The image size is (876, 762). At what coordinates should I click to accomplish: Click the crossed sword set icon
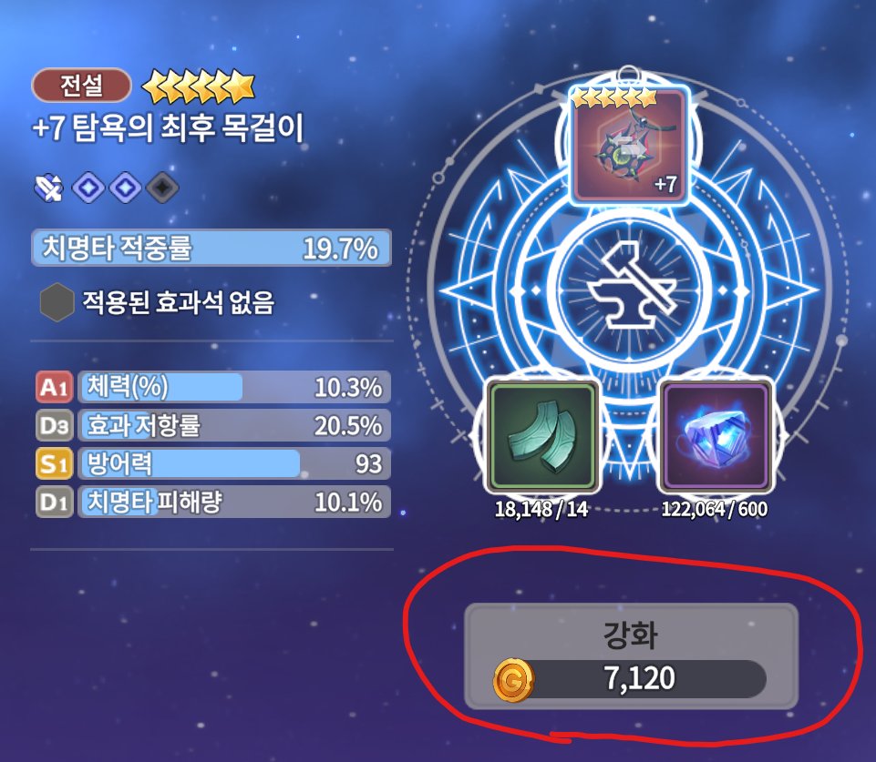48,188
